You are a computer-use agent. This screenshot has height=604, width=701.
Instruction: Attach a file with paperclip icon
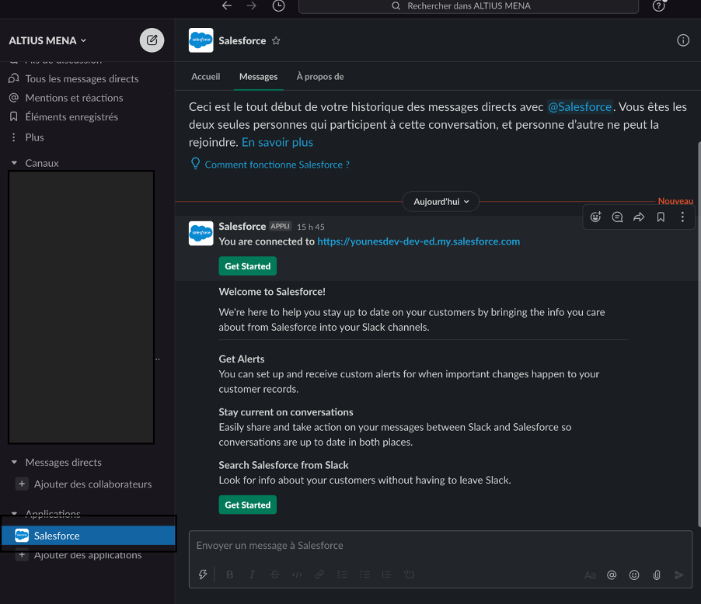point(656,575)
